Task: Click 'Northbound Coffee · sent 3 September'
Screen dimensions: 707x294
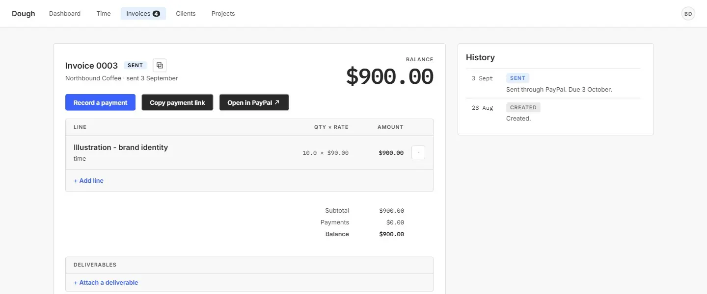Action: pos(121,78)
